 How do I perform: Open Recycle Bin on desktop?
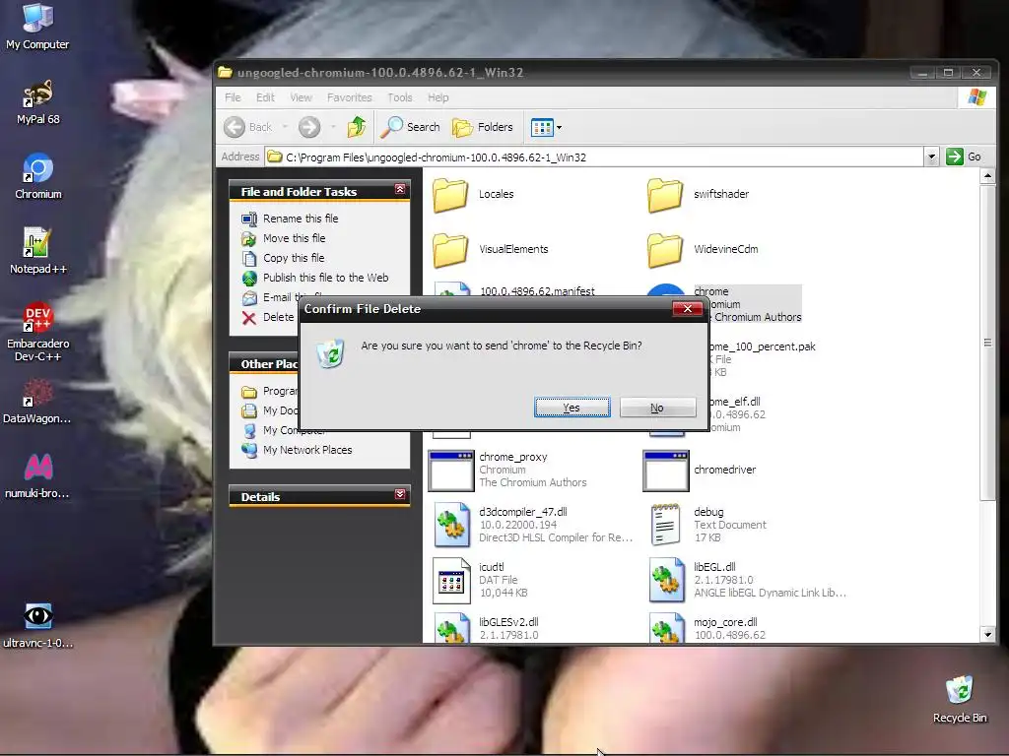[x=960, y=700]
